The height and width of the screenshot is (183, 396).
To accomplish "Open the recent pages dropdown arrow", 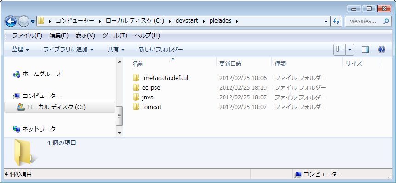I will tap(33, 22).
